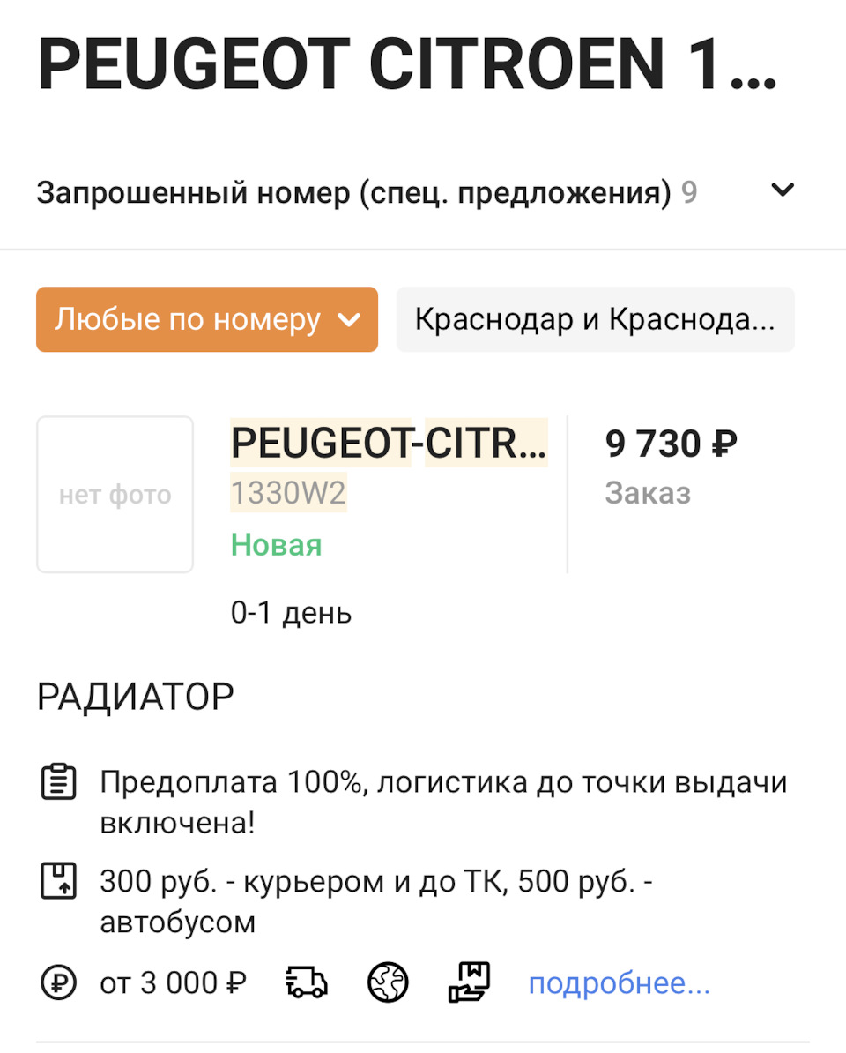Image resolution: width=846 pixels, height=1053 pixels.
Task: Click the globe shipping icon
Action: point(386,982)
